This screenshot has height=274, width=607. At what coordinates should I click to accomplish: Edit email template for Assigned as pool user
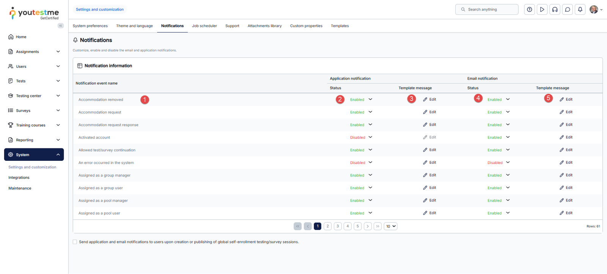[566, 213]
